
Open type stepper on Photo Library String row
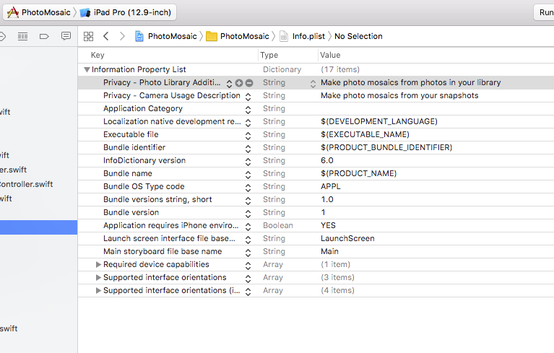(x=313, y=83)
